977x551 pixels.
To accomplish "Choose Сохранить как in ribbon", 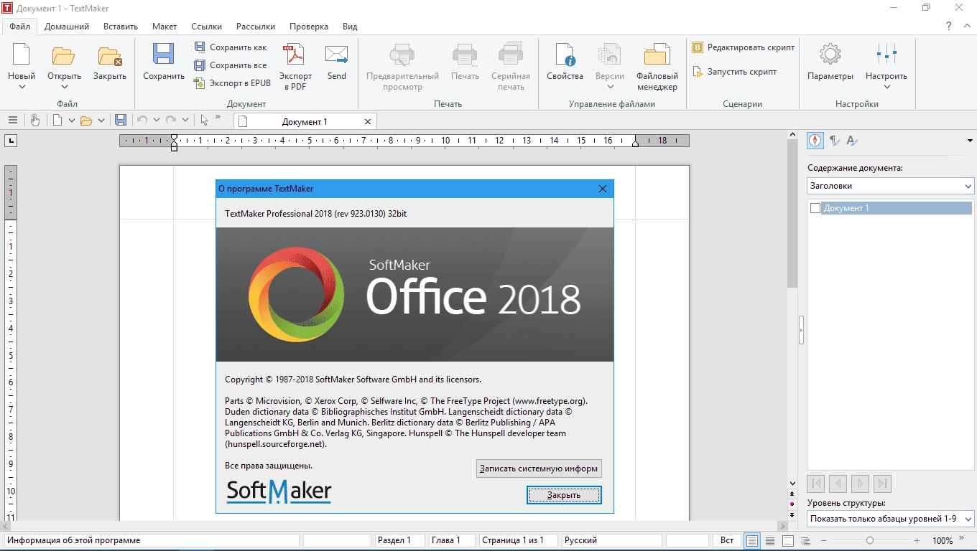I will [x=231, y=47].
